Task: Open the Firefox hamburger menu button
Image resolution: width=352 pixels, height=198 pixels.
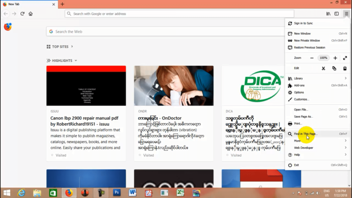Action: 346,14
